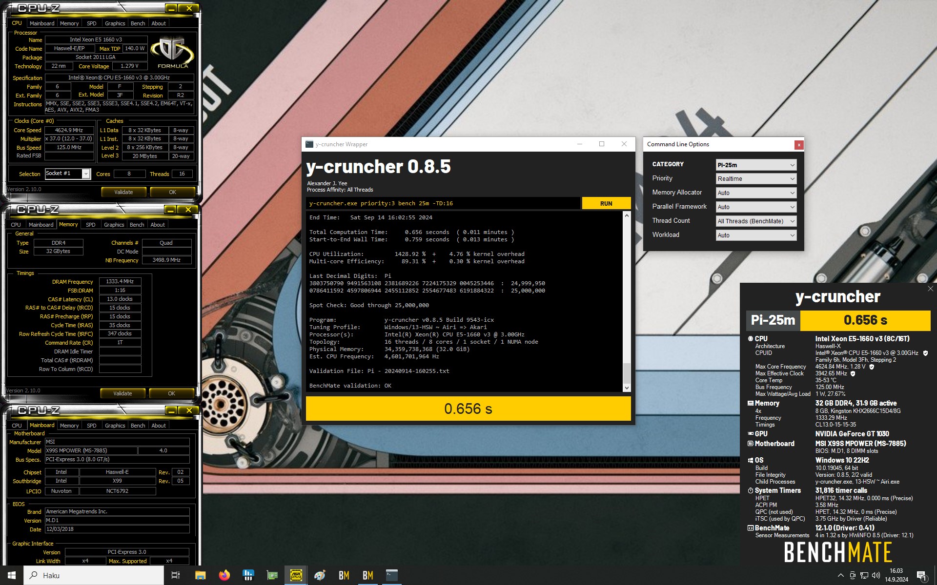Click the NB Frequency value 3498.9 MHz
Viewport: 937px width, 585px height.
click(x=166, y=260)
